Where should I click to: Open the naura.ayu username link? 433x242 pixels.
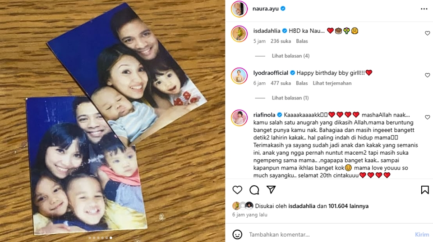coord(265,9)
